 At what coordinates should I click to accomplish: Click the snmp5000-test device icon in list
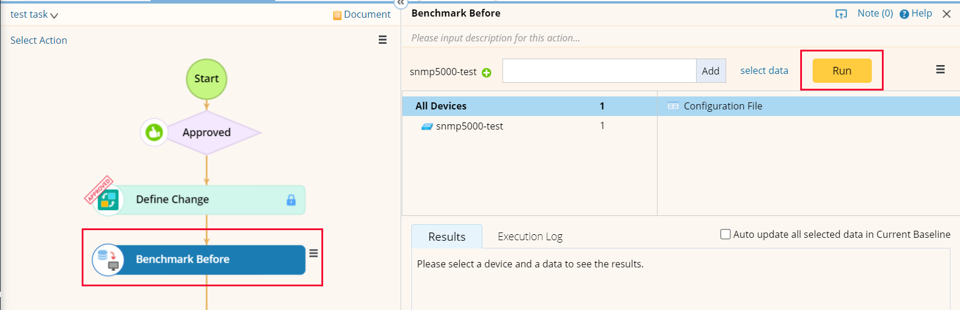click(x=427, y=126)
